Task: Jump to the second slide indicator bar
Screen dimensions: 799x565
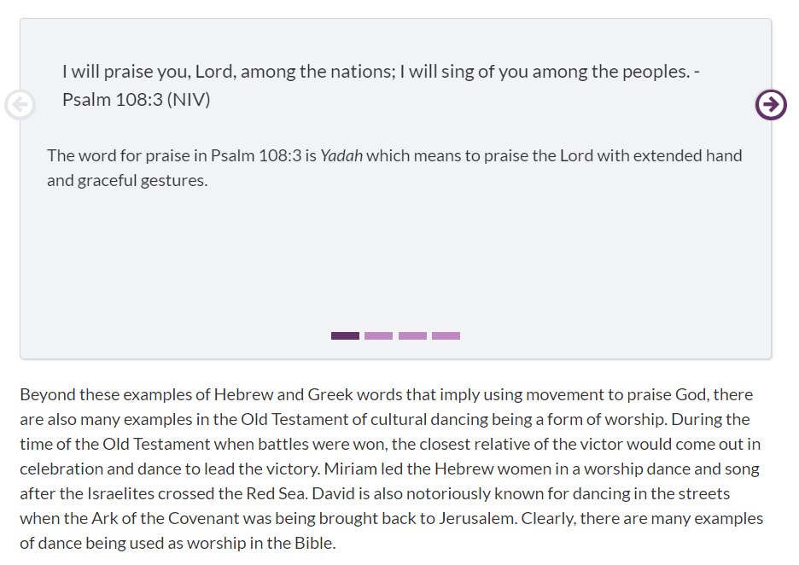Action: (378, 335)
